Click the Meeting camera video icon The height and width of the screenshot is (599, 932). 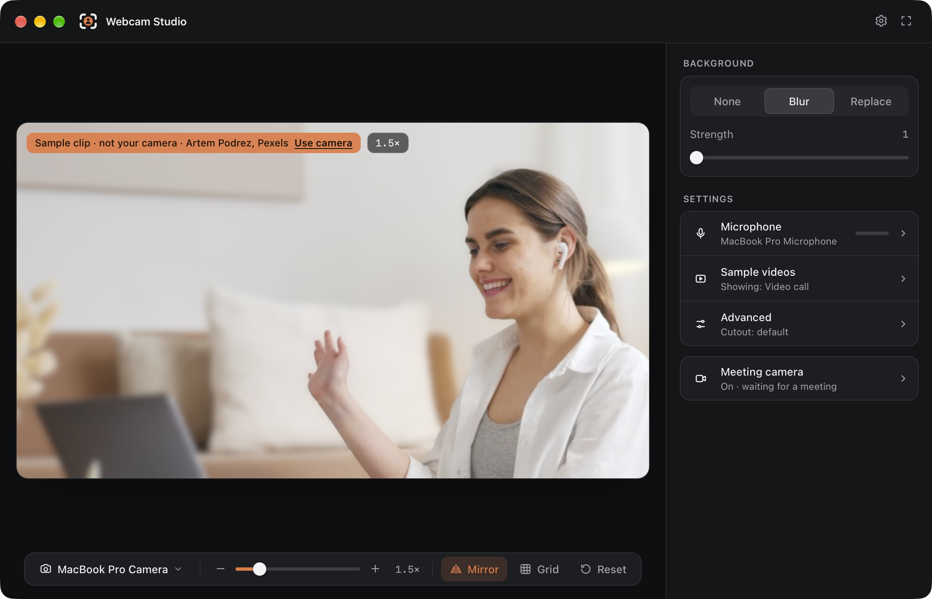pyautogui.click(x=701, y=379)
